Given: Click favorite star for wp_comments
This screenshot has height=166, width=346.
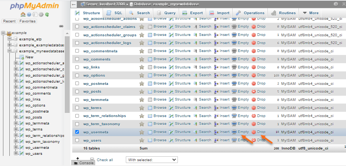Looking at the screenshot, I should click(x=142, y=59).
